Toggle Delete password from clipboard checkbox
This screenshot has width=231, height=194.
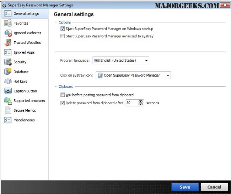[x=63, y=103]
